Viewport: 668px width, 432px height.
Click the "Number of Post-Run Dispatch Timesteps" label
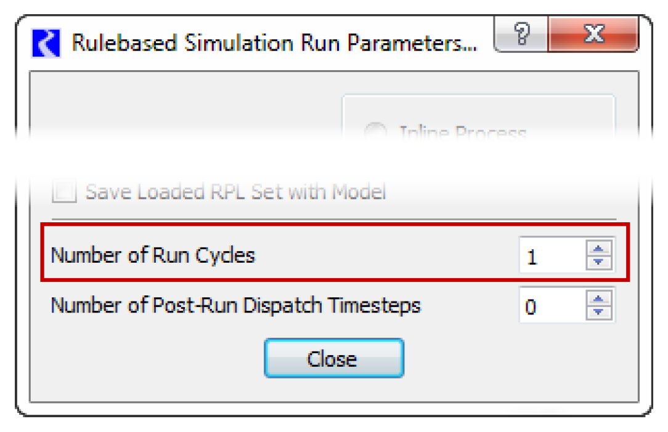tap(235, 305)
